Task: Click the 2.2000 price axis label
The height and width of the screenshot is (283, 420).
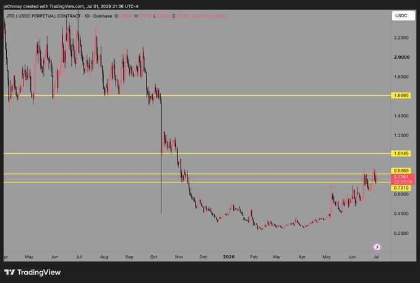Action: [x=401, y=38]
